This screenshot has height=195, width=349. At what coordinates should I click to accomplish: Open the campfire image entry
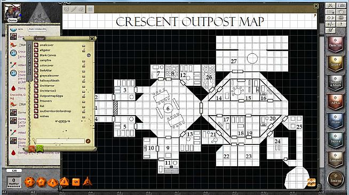pos(45,60)
